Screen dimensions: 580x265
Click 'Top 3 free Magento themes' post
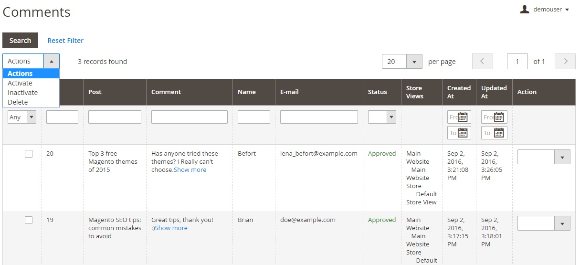(113, 162)
